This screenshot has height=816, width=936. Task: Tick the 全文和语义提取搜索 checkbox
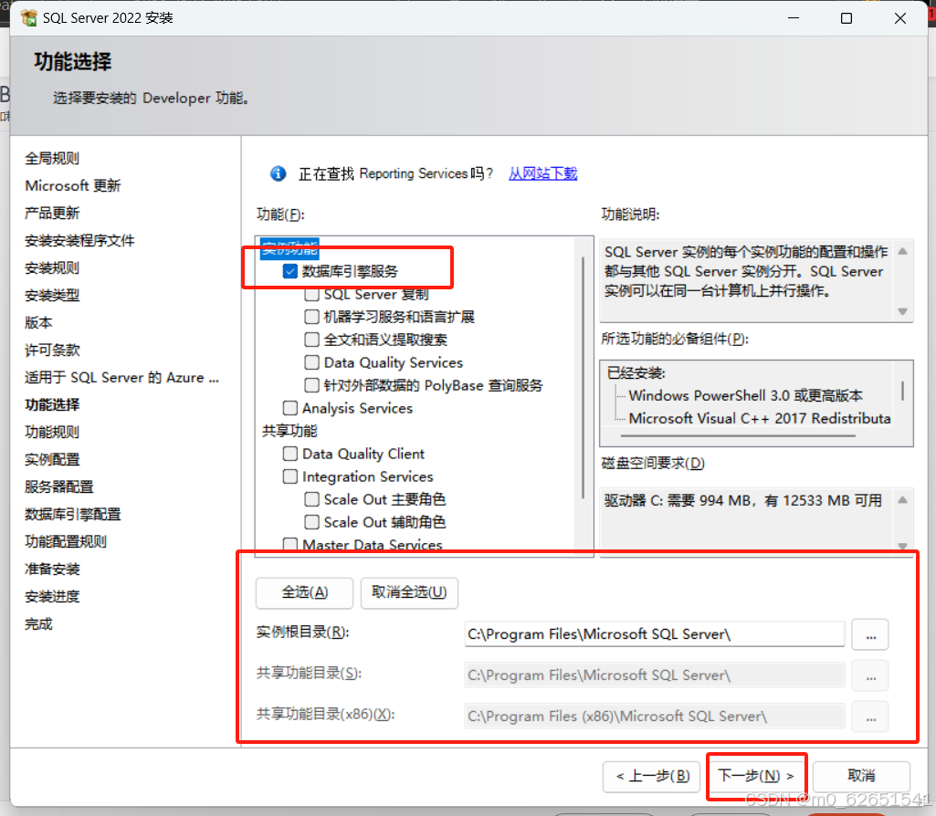click(x=311, y=340)
